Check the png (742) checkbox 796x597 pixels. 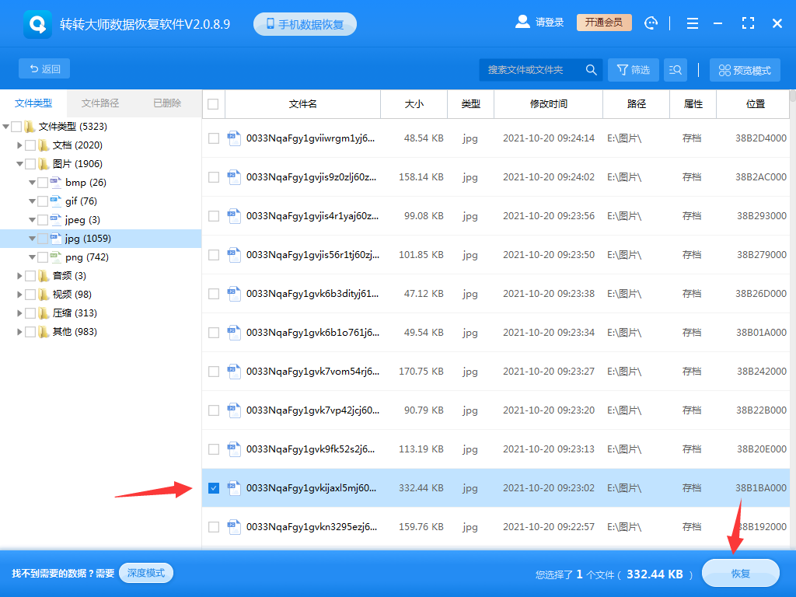(x=43, y=257)
